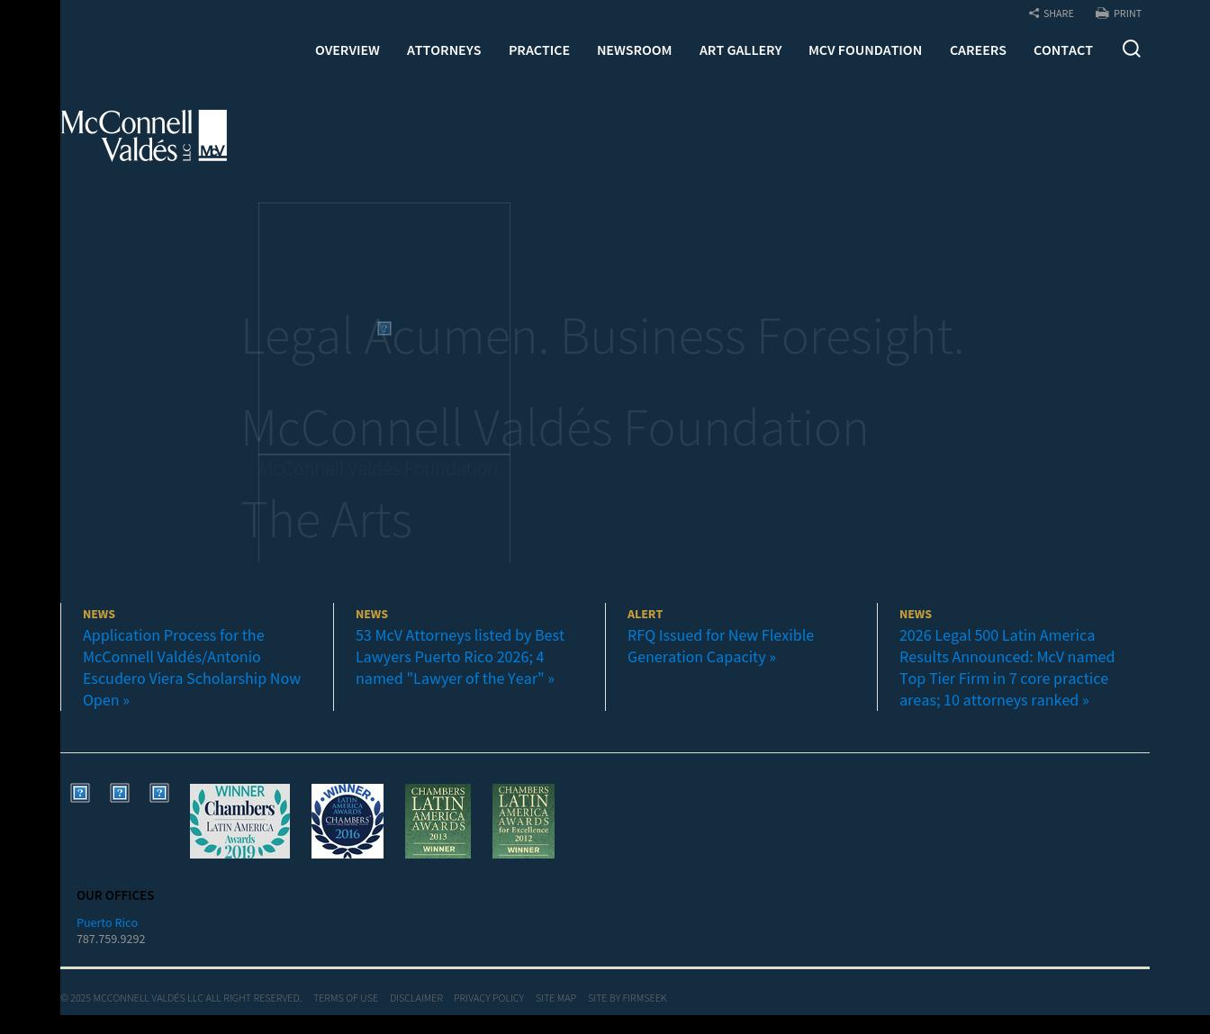Open the MCV Foundation menu item
Image resolution: width=1210 pixels, height=1034 pixels.
click(864, 50)
